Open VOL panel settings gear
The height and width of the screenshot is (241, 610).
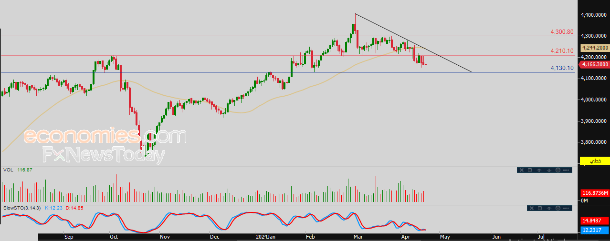(x=558, y=170)
